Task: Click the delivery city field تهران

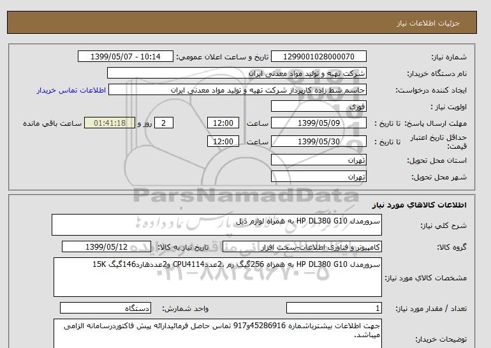Action: 318,176
